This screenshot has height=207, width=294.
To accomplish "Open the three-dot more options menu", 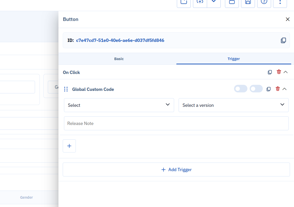I will click(280, 2).
